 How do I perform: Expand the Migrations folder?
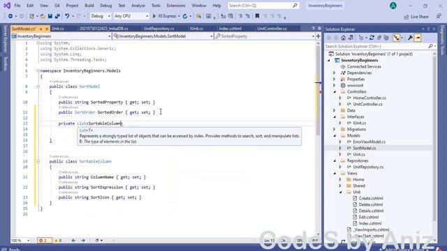(x=335, y=129)
